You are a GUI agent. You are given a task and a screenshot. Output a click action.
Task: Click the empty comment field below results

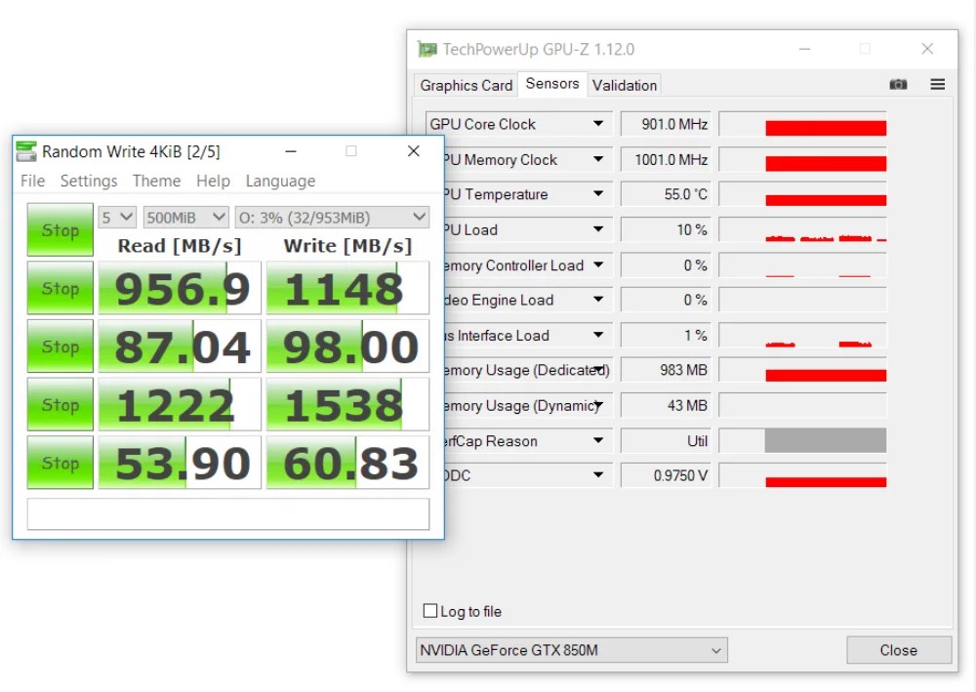pos(227,514)
